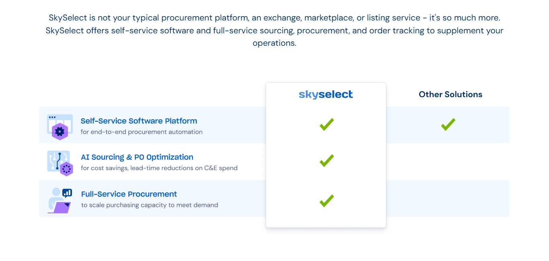Screen dimensions: 549x261
Task: Click the skyselect logo in the comparison card
Action: point(326,94)
